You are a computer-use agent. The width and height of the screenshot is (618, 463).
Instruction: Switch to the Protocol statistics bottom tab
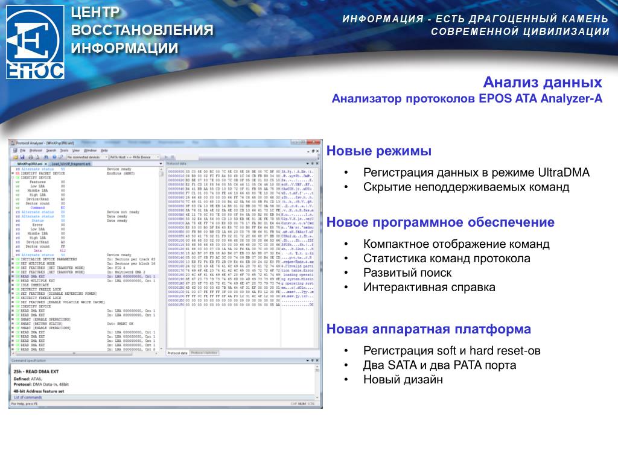[x=204, y=353]
